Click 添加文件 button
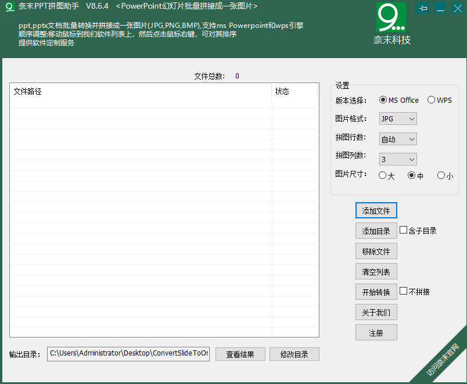 point(376,211)
